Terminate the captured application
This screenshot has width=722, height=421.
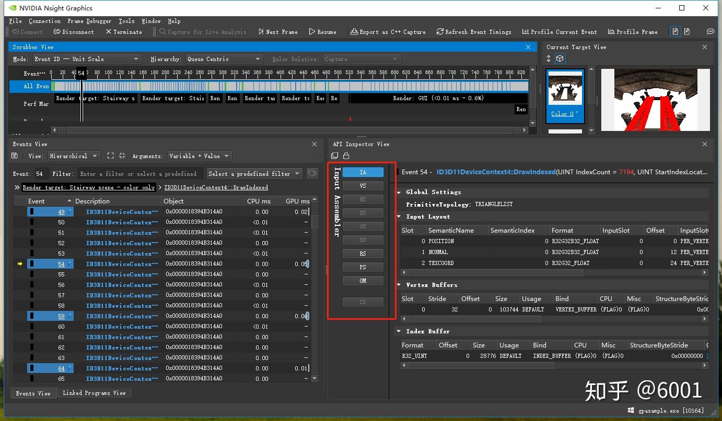(123, 32)
